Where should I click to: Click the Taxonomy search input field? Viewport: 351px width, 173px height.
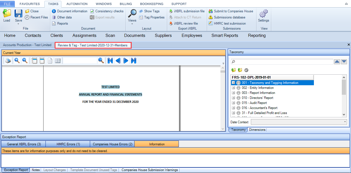(282, 62)
